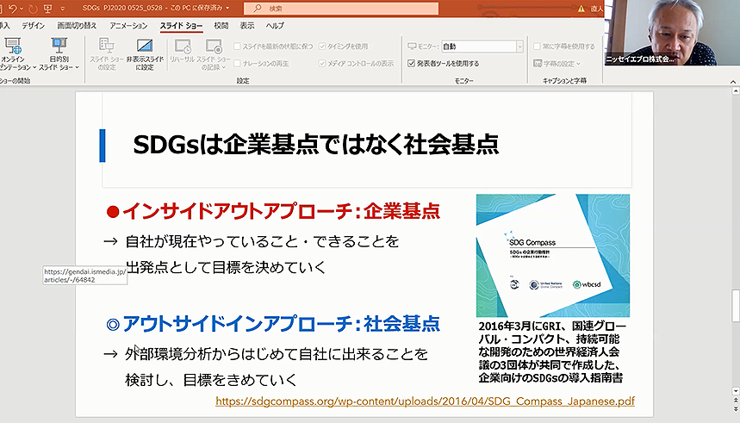Toggle the タイミングを使用 checkbox

tap(322, 46)
